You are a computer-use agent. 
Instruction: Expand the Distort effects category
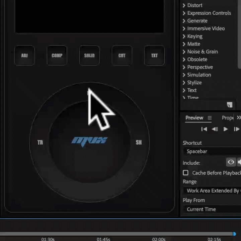click(184, 5)
